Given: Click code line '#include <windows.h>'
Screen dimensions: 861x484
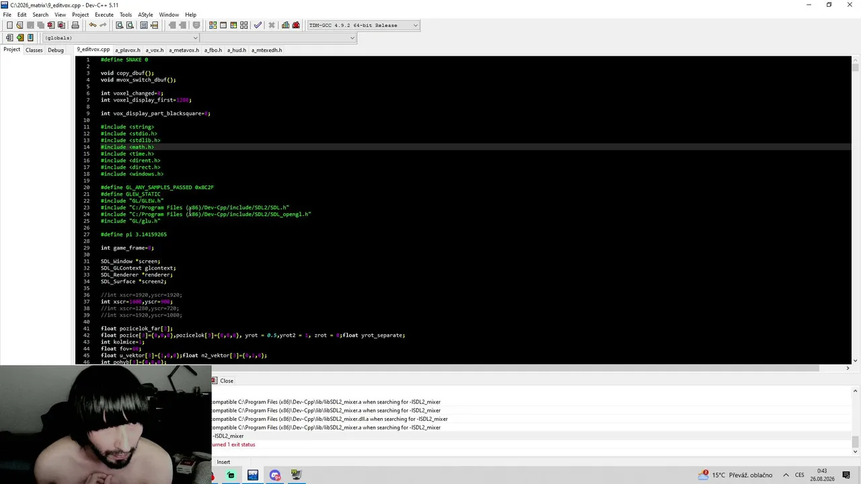Looking at the screenshot, I should tap(132, 174).
